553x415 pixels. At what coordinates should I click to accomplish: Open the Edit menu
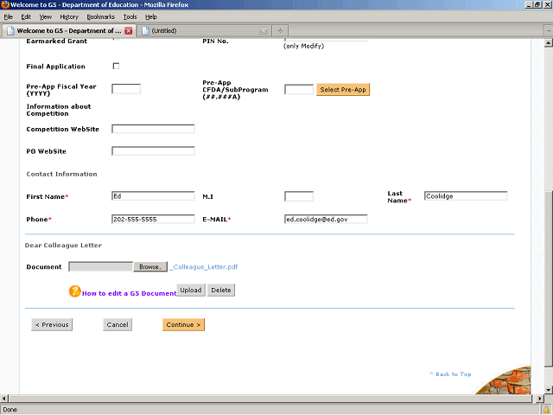(26, 16)
